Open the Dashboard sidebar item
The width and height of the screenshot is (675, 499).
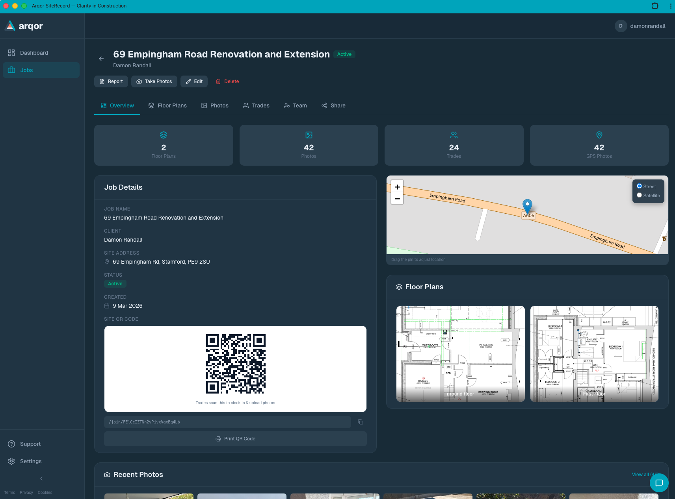pyautogui.click(x=41, y=53)
